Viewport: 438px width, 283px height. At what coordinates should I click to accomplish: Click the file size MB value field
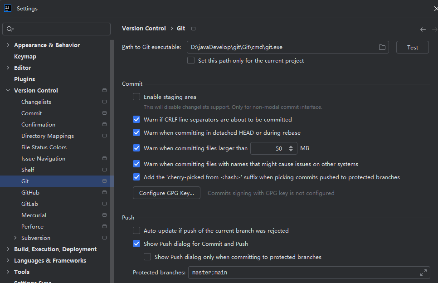(268, 148)
